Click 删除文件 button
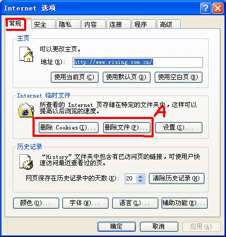The width and height of the screenshot is (226, 237). [127, 127]
